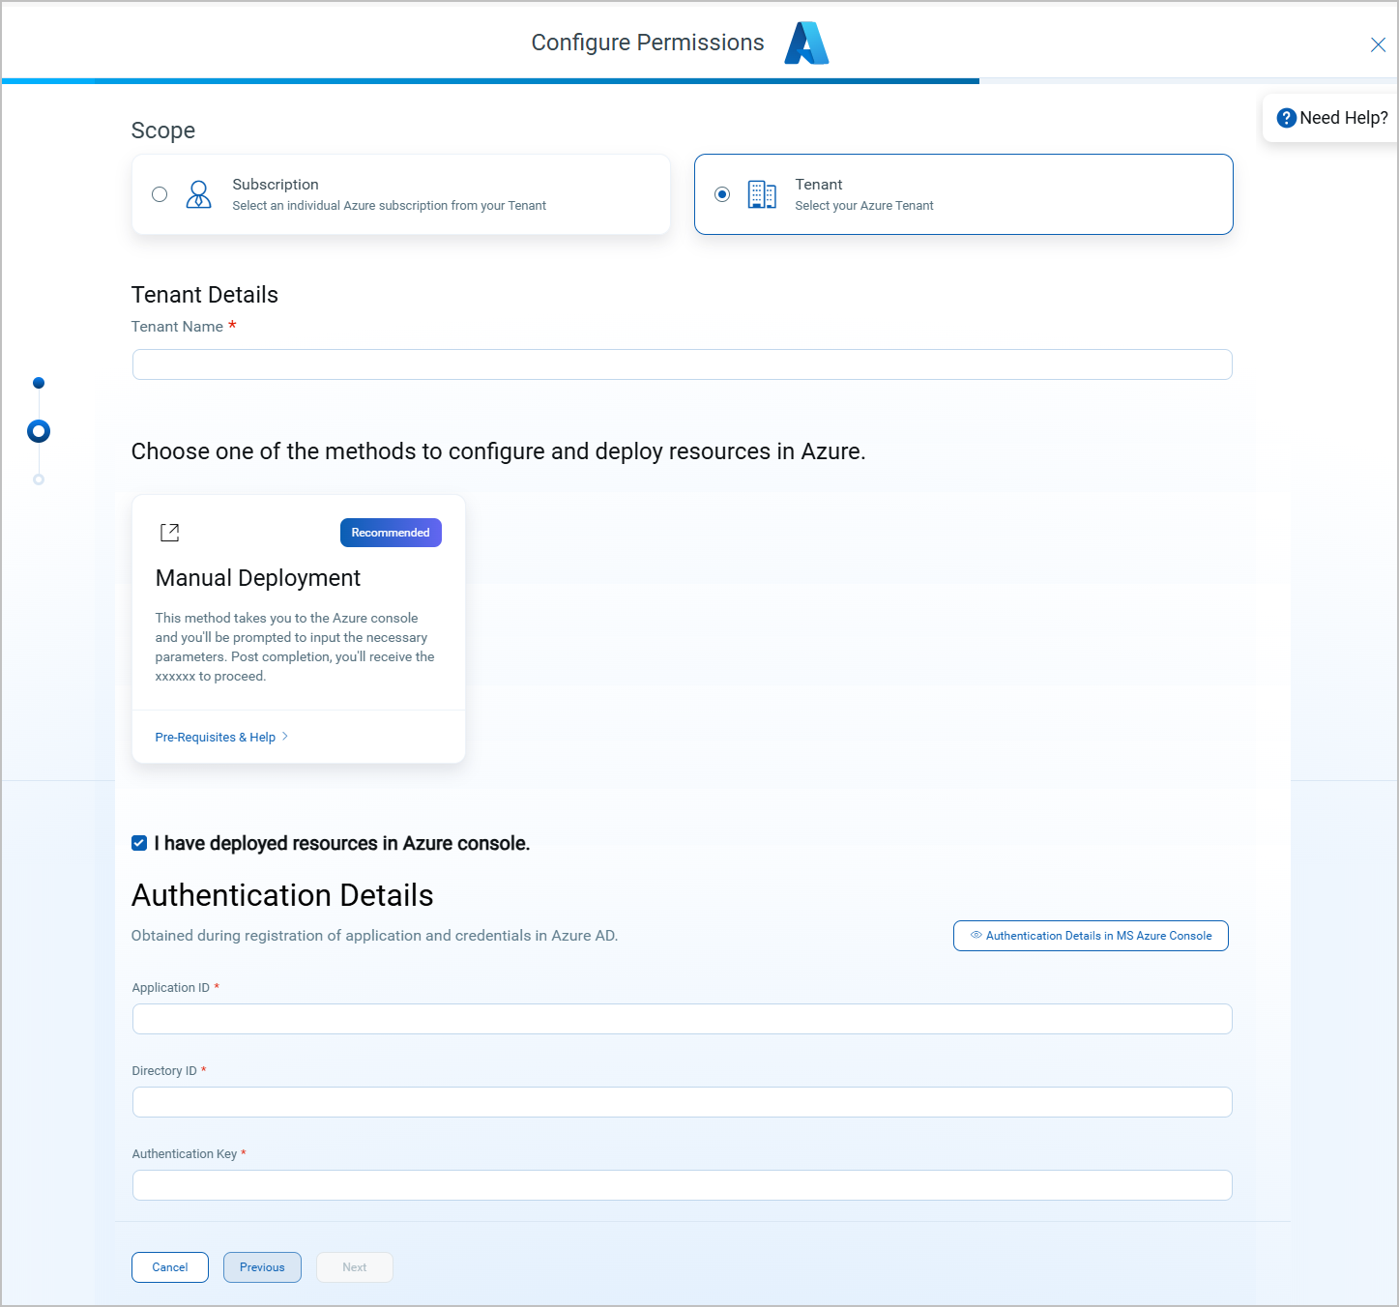The height and width of the screenshot is (1307, 1399).
Task: Click the disabled Next button
Action: [x=354, y=1266]
